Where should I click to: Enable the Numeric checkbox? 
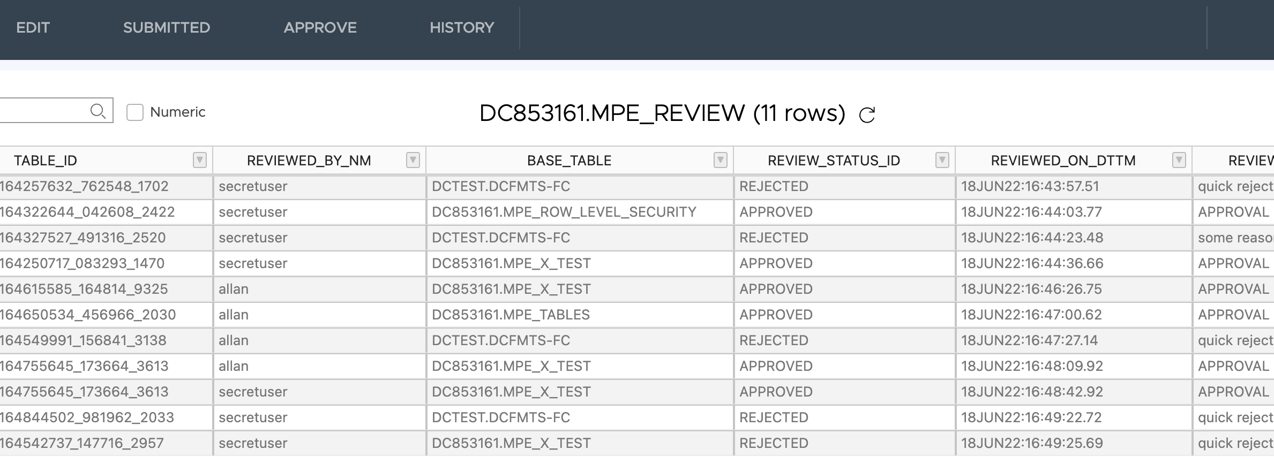(135, 112)
